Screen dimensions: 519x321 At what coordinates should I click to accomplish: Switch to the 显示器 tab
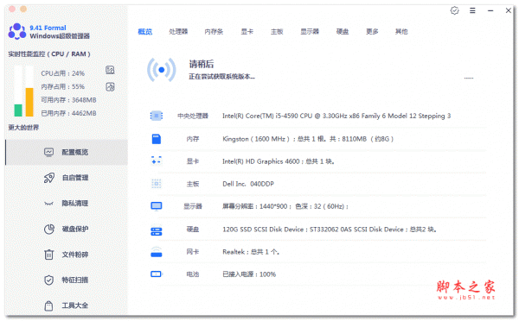click(310, 32)
